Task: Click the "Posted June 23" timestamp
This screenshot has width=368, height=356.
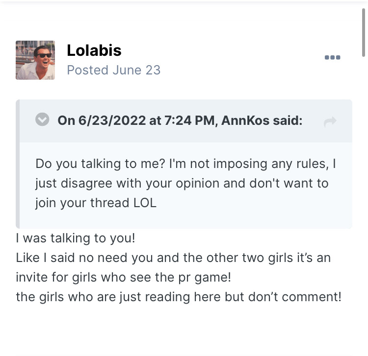Action: (x=113, y=70)
